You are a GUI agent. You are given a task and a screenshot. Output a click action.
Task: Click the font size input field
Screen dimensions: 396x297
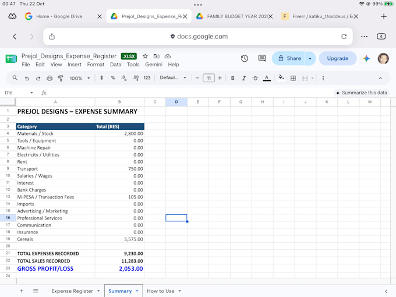coord(208,78)
